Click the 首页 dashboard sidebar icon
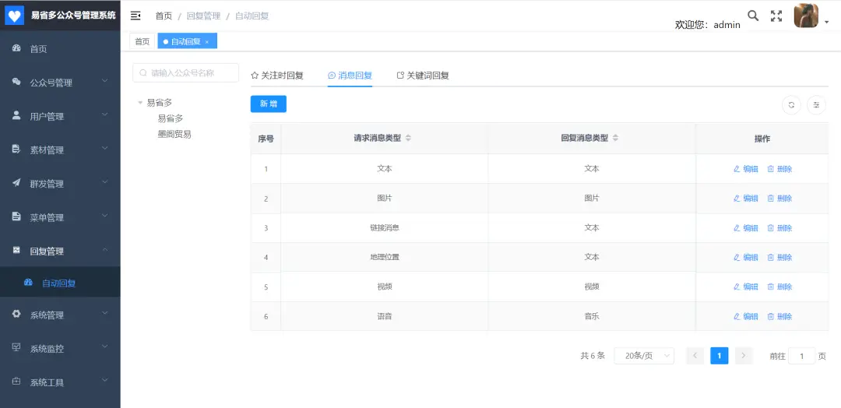 [16, 48]
